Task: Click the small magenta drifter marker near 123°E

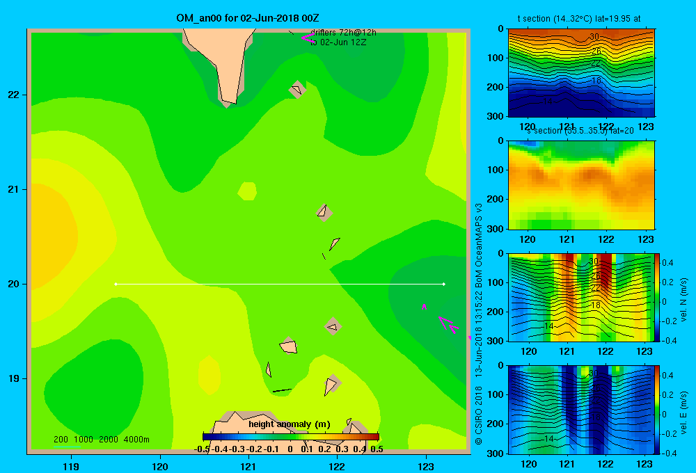Action: pos(425,306)
